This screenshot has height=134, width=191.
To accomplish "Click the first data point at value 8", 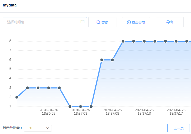I will tap(123, 41).
